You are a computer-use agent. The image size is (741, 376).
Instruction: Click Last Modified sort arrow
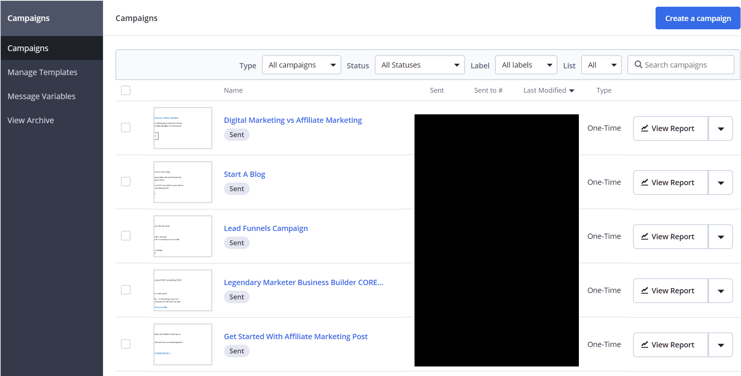click(x=572, y=91)
